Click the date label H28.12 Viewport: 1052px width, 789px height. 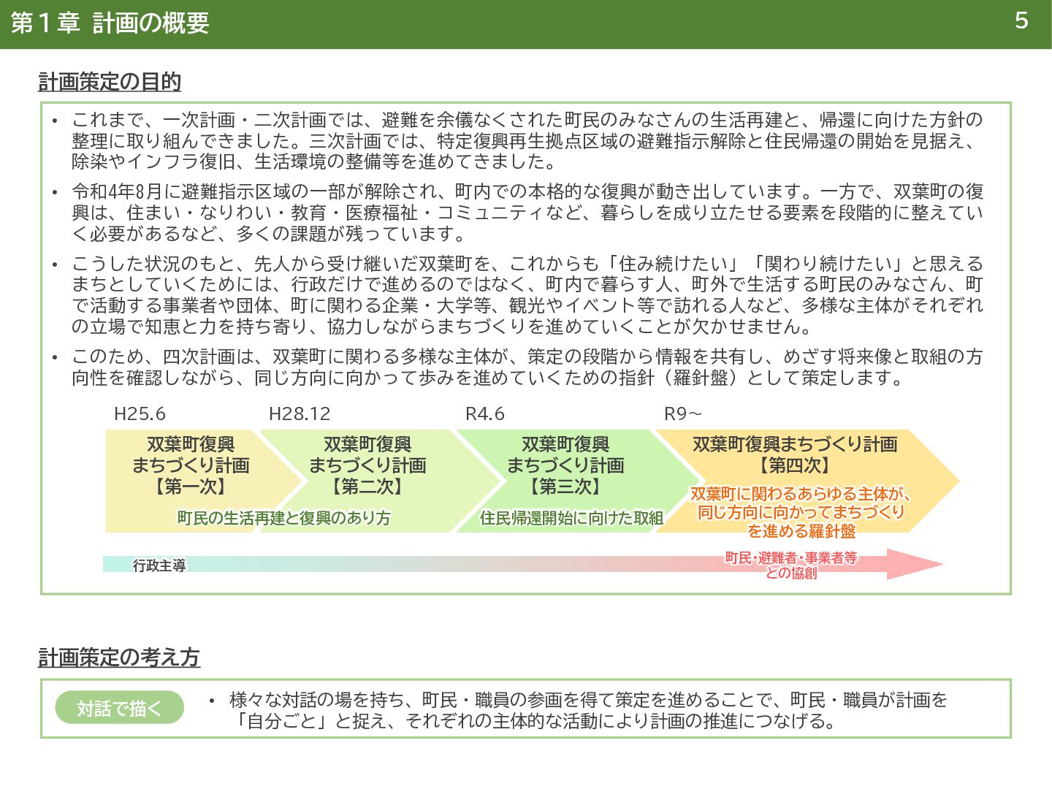tap(300, 414)
